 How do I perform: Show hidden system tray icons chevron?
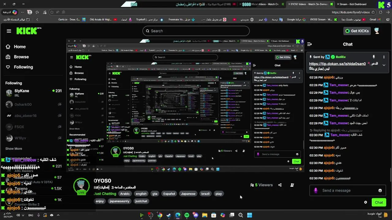pyautogui.click(x=58, y=215)
